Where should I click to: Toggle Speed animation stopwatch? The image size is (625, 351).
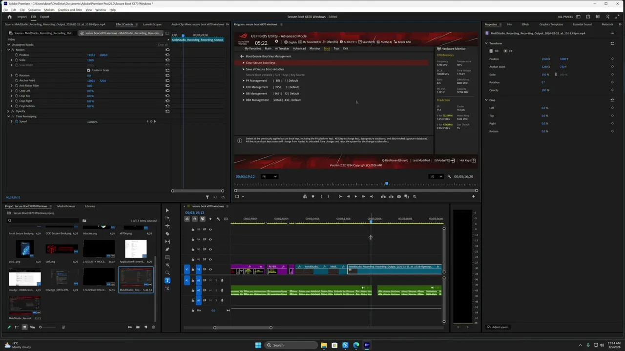point(16,121)
